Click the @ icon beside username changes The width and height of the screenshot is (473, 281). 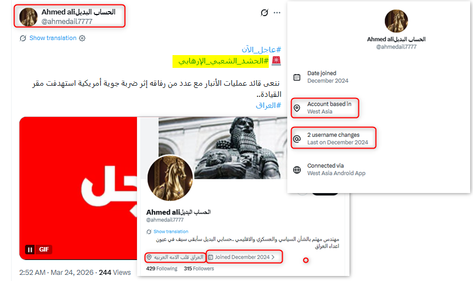[297, 139]
